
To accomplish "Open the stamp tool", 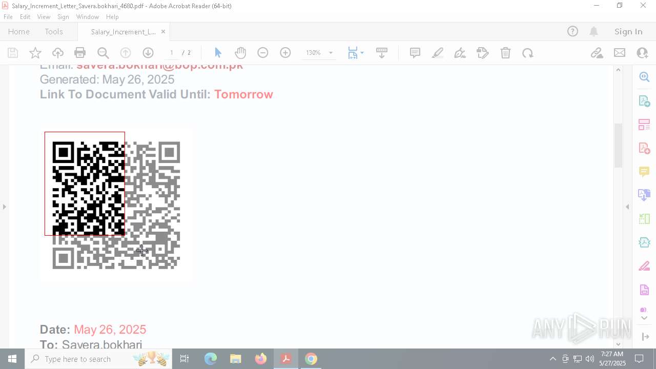I will [483, 53].
